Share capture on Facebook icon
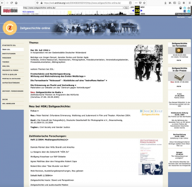192x187 pixels. click(x=185, y=11)
